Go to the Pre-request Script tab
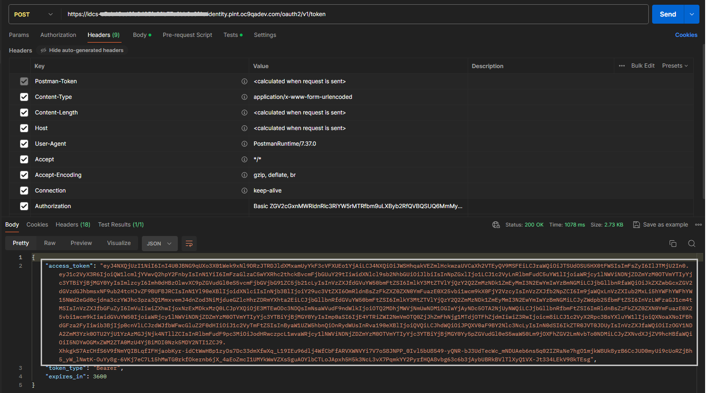Screen dimensions: 707x393 pos(187,35)
